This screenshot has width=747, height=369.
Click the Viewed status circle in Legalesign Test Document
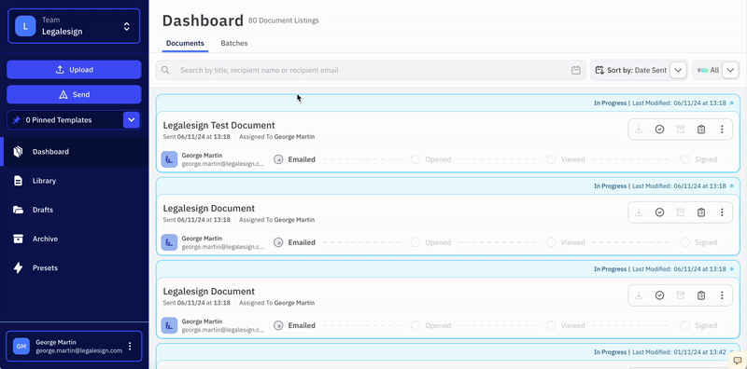tap(551, 159)
